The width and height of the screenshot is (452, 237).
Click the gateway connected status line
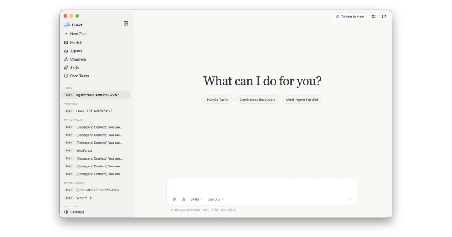(203, 210)
